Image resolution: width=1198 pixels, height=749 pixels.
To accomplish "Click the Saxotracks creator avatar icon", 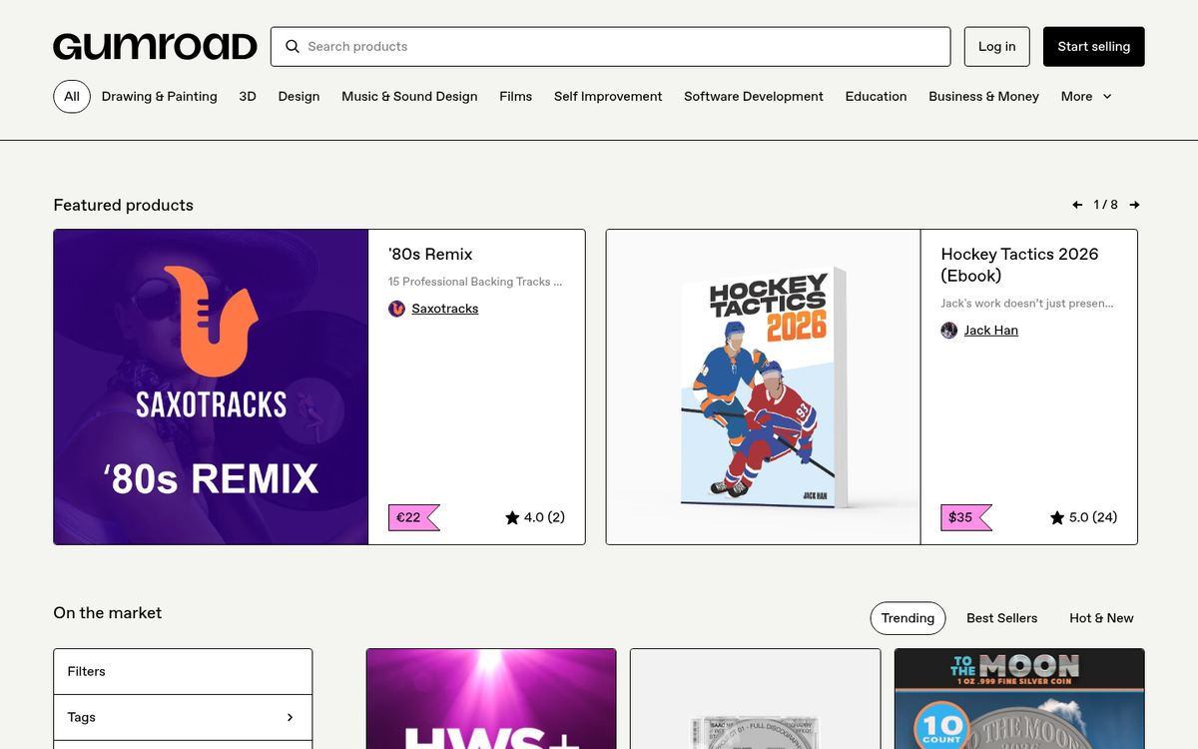I will 396,309.
